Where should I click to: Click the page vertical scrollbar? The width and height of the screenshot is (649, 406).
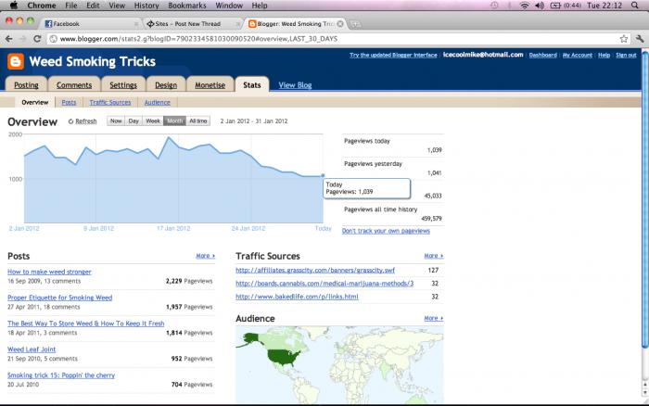pos(645,198)
